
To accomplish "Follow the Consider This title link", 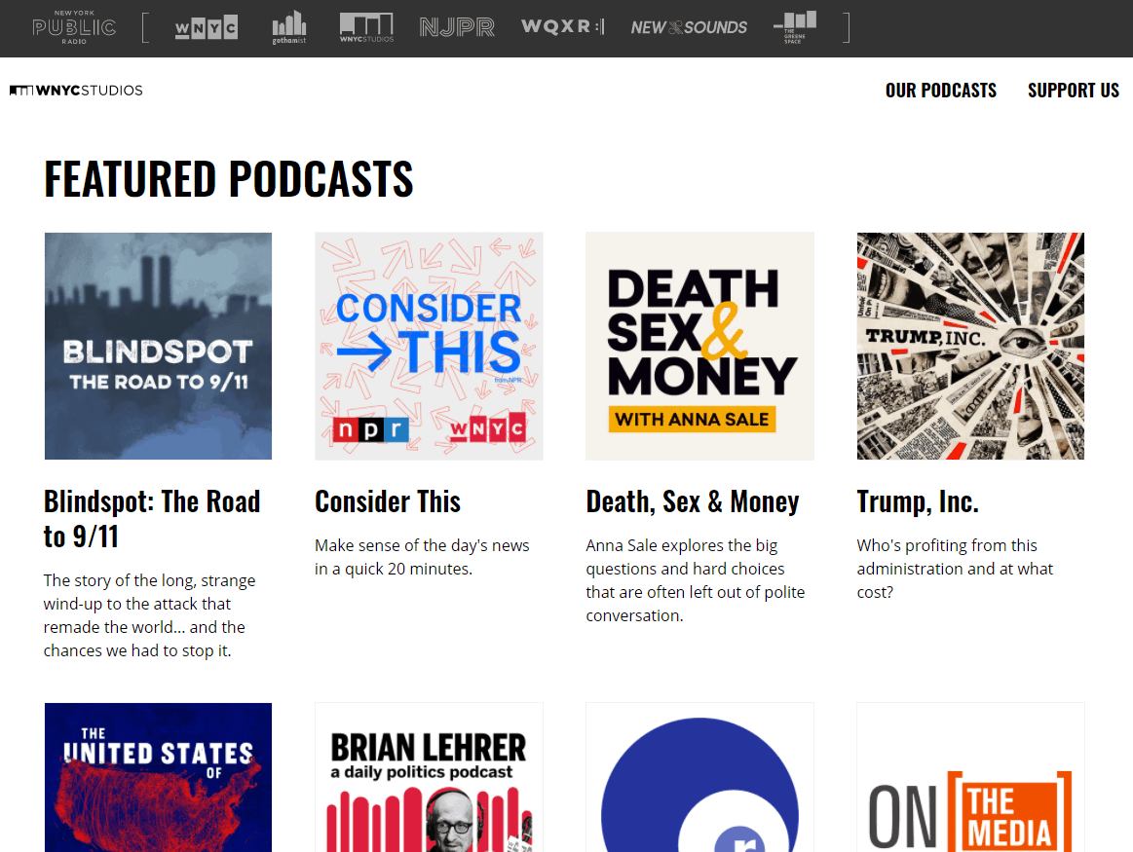I will click(x=388, y=501).
